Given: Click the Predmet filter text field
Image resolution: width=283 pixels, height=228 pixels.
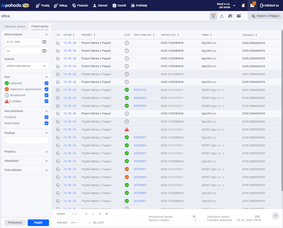Looking at the screenshot, I should [27, 141].
